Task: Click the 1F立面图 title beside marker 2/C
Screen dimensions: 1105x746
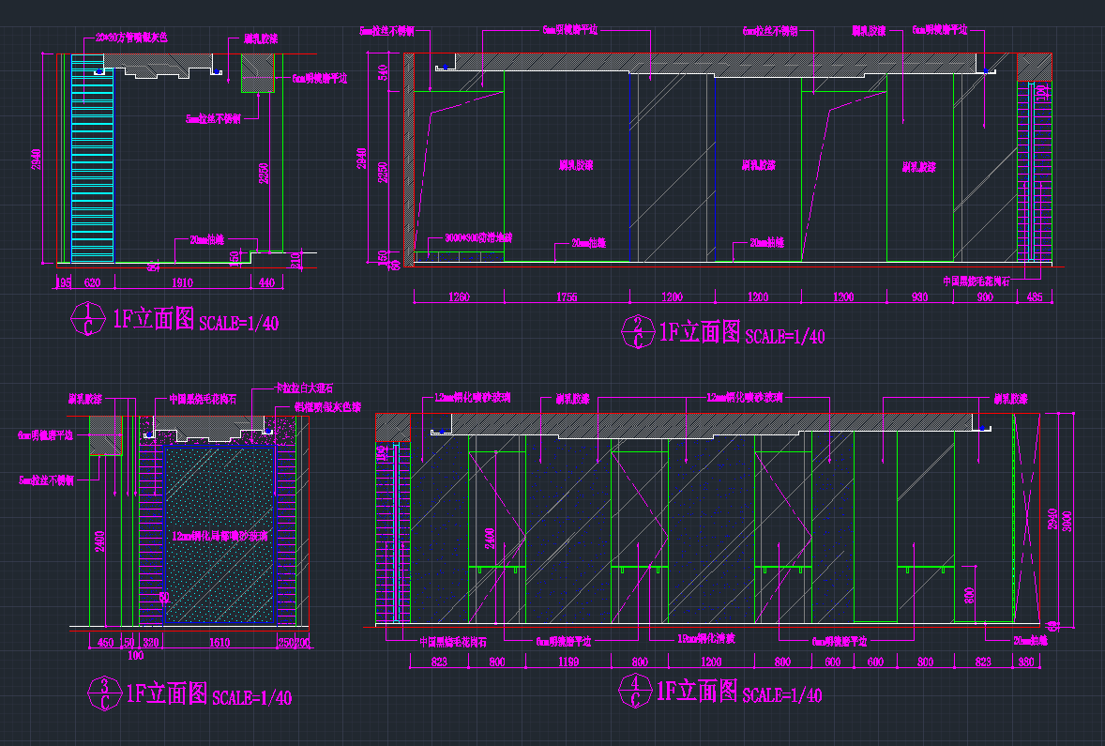Action: click(x=701, y=332)
